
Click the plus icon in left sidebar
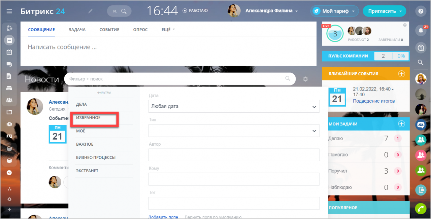point(9,210)
